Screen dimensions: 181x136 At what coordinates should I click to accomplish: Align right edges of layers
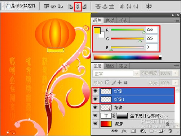pos(84,6)
